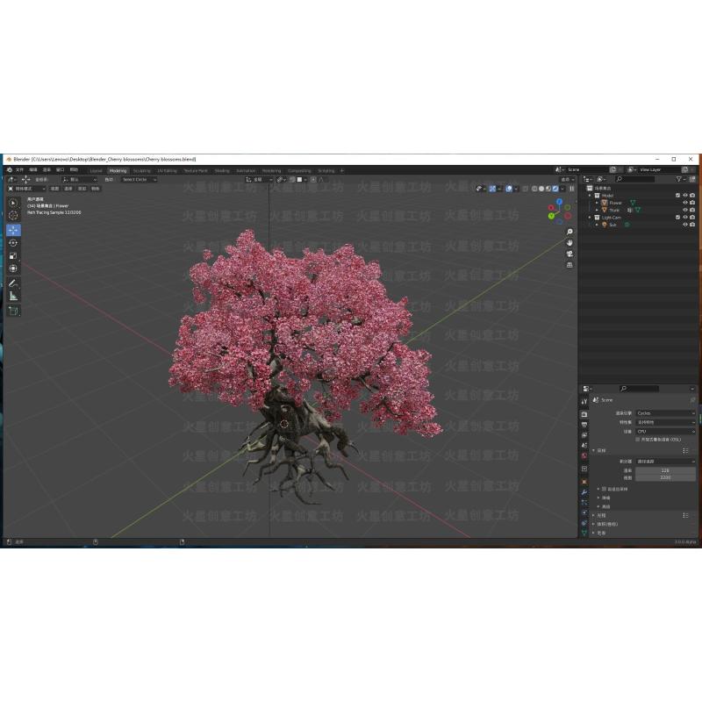Open the Particles properties tab
The height and width of the screenshot is (702, 702).
click(x=584, y=502)
